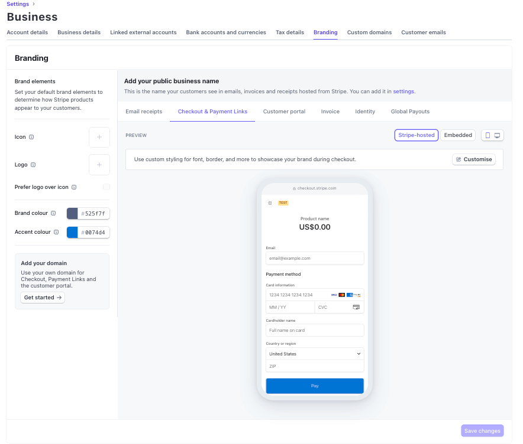Switch to Email receipts preview tab
The height and width of the screenshot is (444, 523).
[144, 112]
